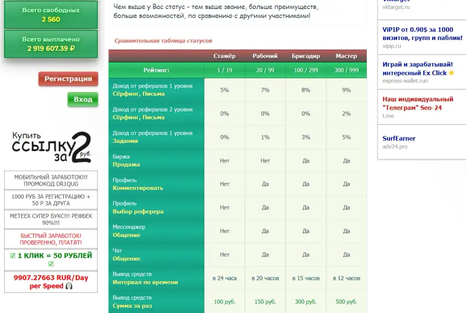Click the 9% cell in Мастер column

click(x=346, y=90)
